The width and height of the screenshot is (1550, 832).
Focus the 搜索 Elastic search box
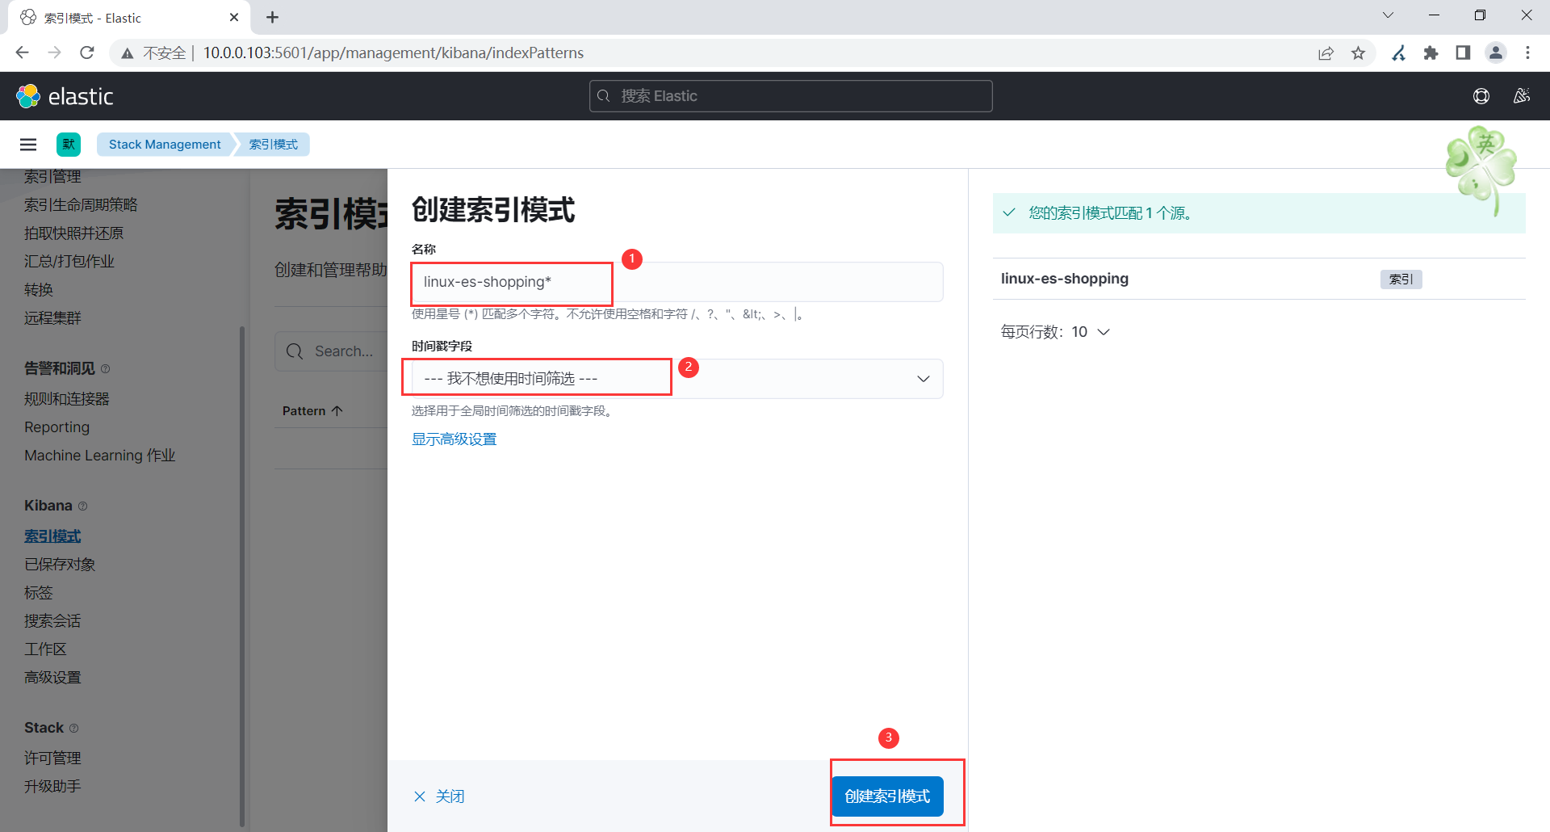click(791, 96)
